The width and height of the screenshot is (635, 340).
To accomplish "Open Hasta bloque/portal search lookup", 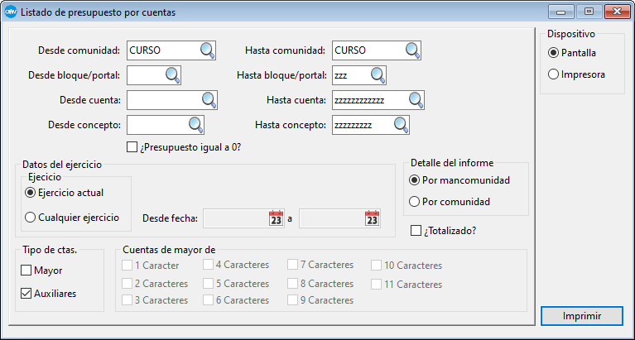I will coord(378,75).
